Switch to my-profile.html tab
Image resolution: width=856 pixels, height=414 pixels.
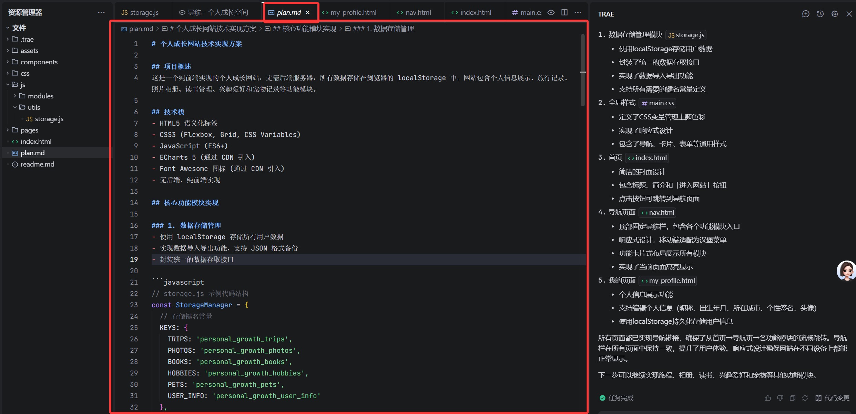click(x=349, y=12)
